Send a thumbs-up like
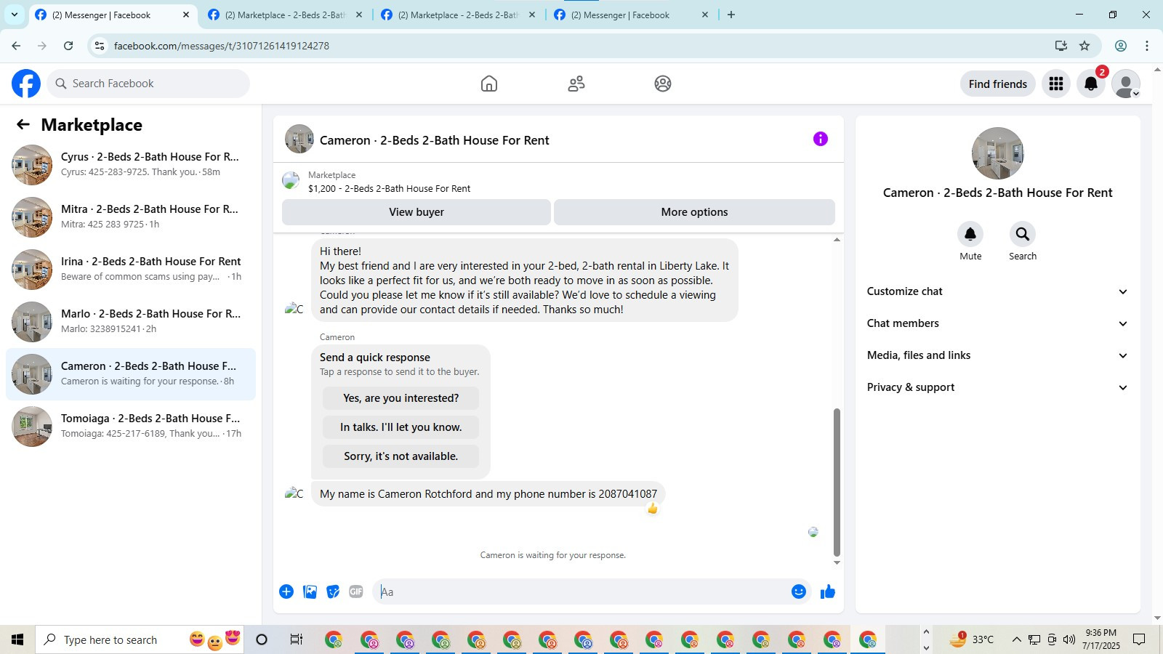Screen dimensions: 1163x654 pos(828,592)
